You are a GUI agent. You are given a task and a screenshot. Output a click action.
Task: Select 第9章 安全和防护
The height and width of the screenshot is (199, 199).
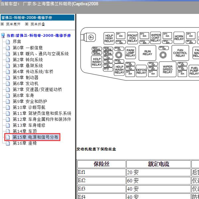[x=30, y=101]
